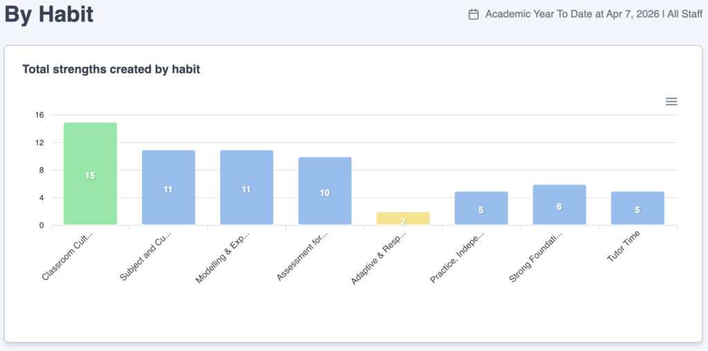Click the Assessment for... axis label
The width and height of the screenshot is (708, 351).
(303, 256)
